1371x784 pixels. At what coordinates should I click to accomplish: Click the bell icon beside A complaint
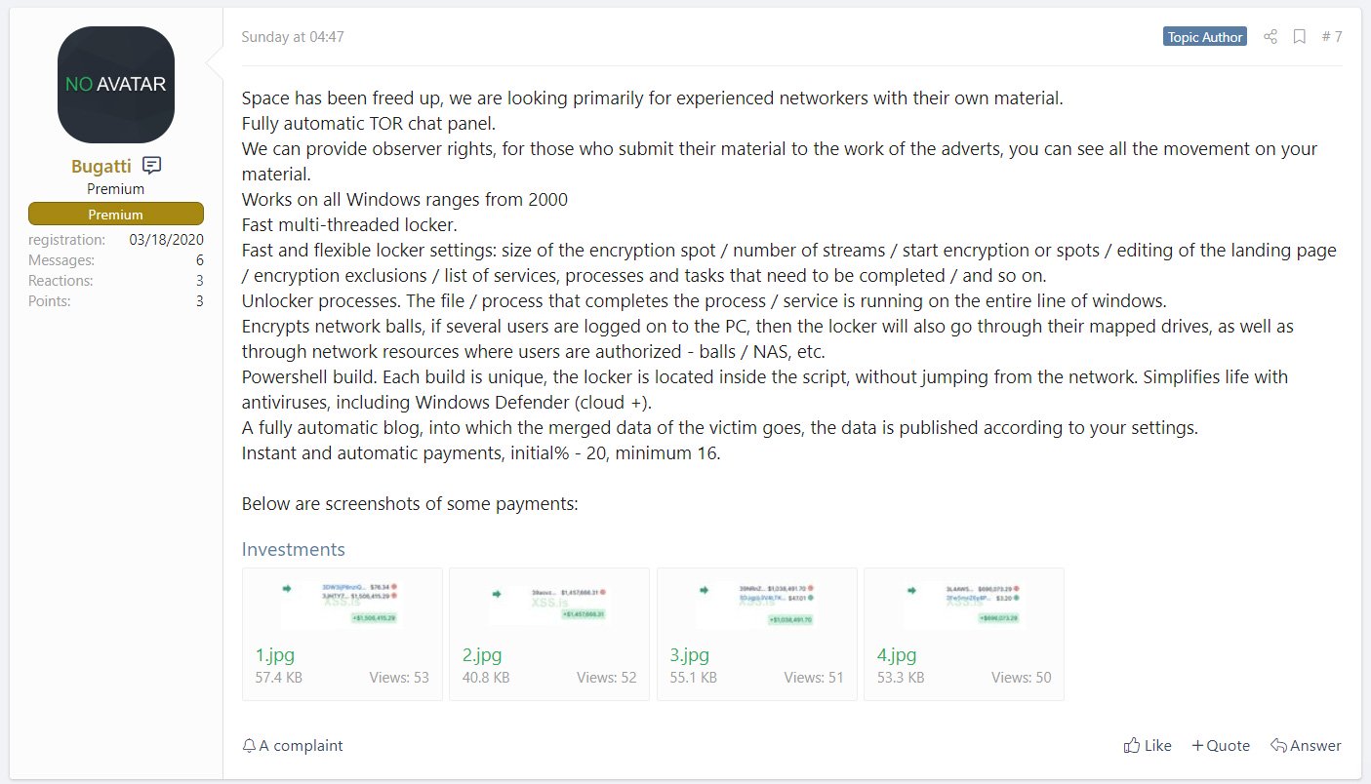point(248,745)
